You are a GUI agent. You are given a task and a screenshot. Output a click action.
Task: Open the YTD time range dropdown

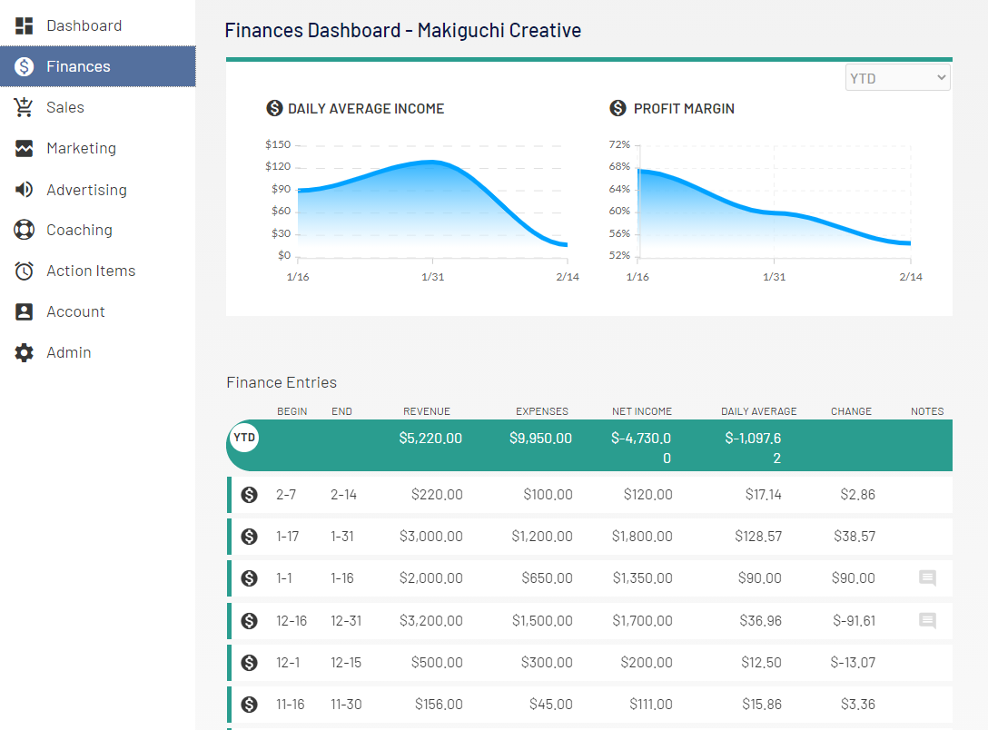pyautogui.click(x=897, y=76)
